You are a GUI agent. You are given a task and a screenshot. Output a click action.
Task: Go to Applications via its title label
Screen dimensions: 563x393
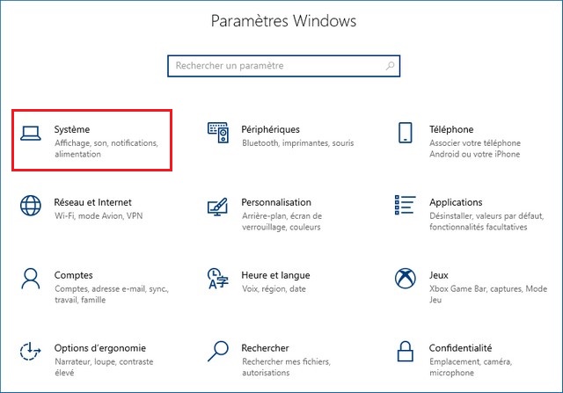[x=456, y=202]
